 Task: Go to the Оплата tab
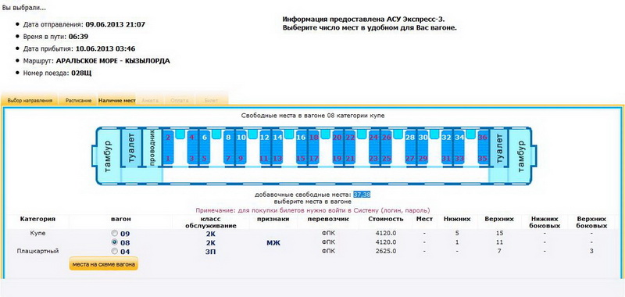pyautogui.click(x=180, y=101)
